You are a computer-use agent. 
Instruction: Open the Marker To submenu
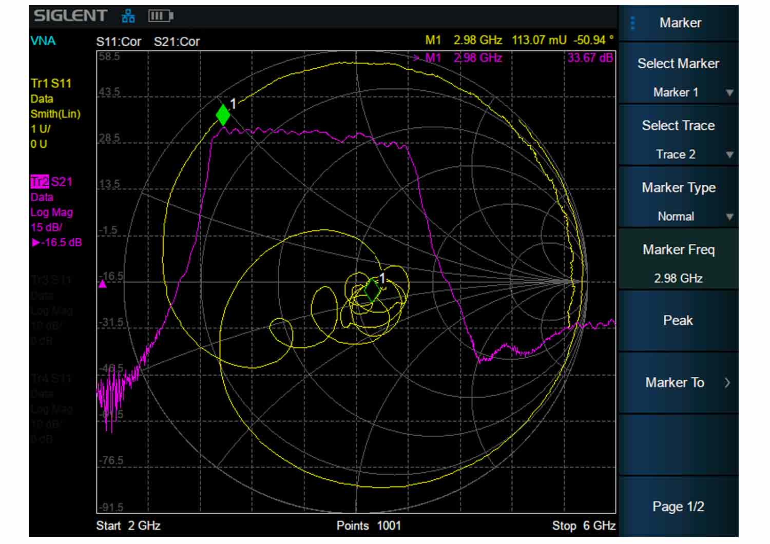pos(679,383)
